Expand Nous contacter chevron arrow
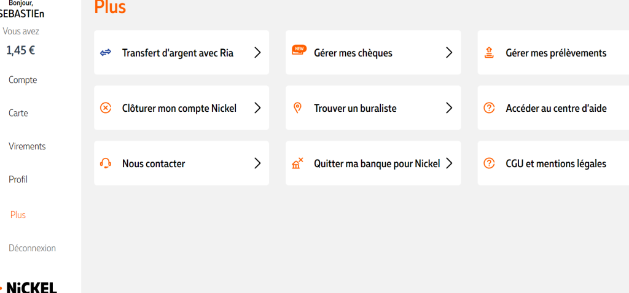Screen dimensions: 629x293 coord(257,163)
